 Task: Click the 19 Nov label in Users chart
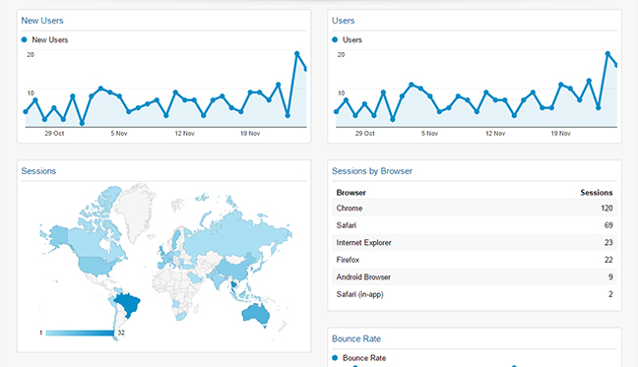(x=560, y=133)
